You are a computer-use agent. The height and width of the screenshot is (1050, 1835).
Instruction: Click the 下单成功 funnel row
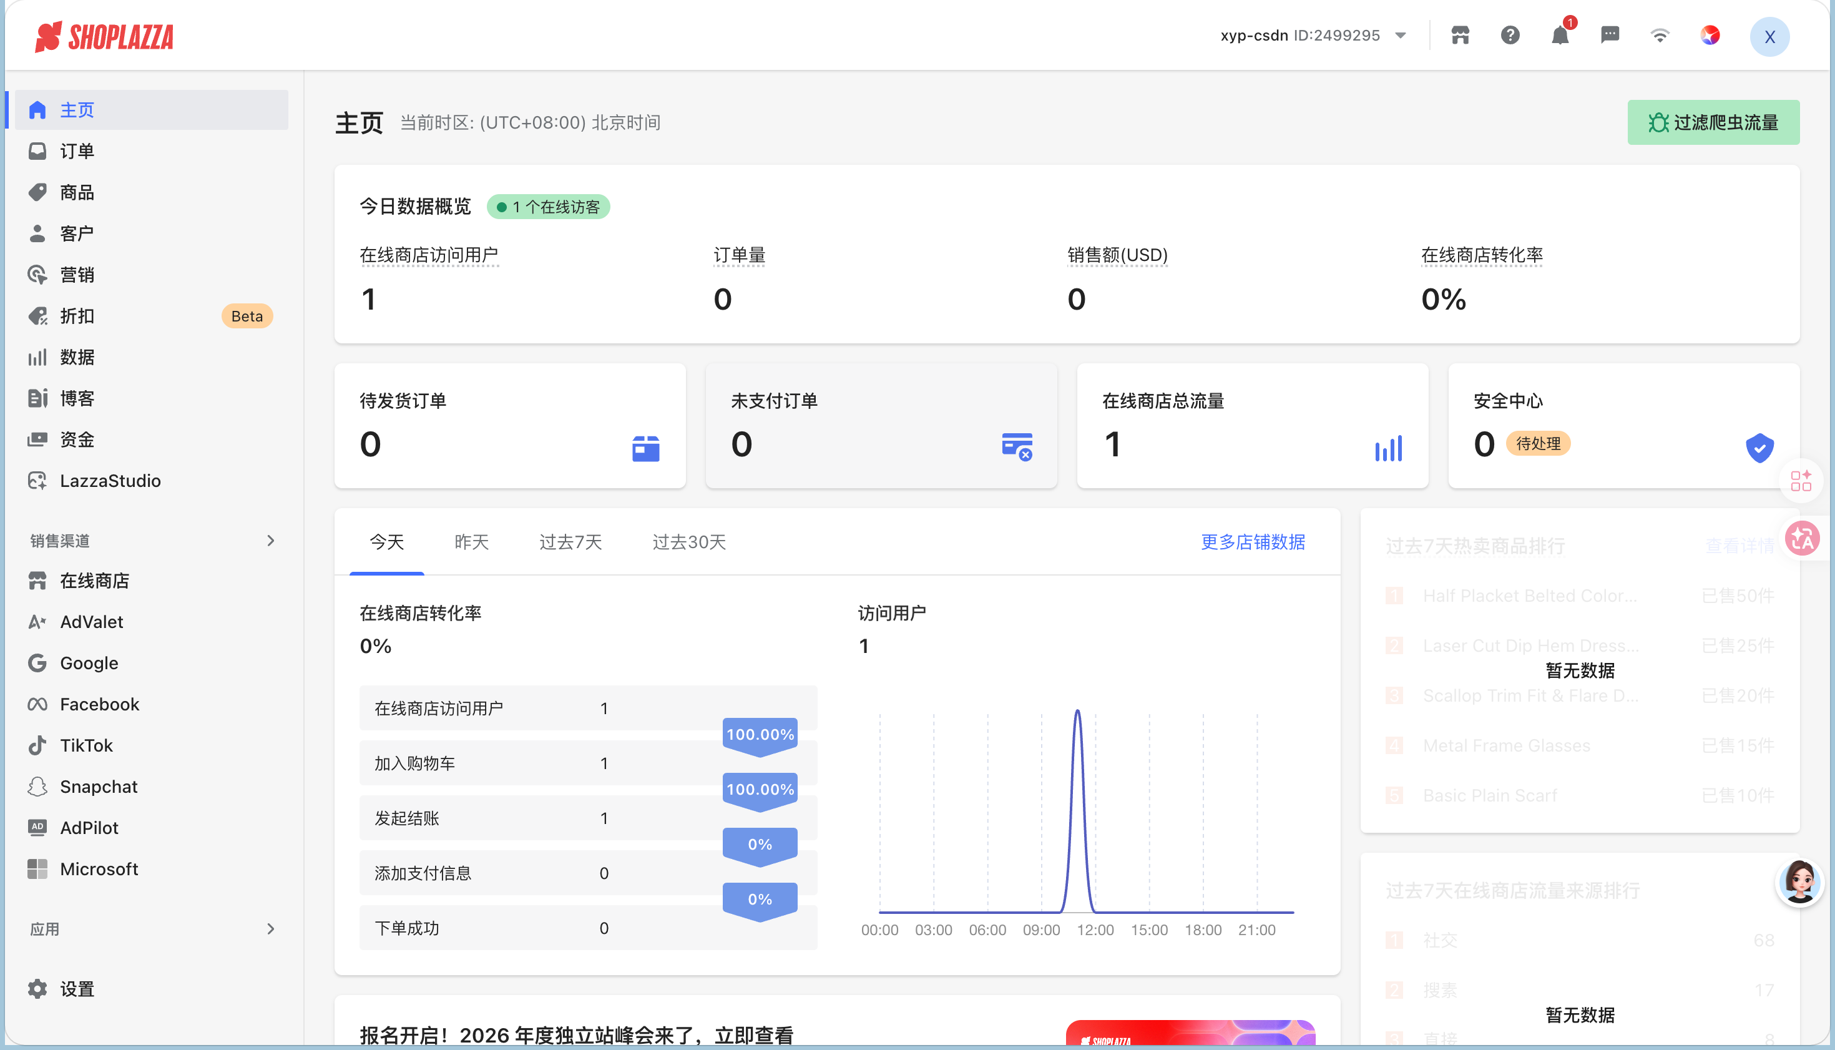click(589, 928)
